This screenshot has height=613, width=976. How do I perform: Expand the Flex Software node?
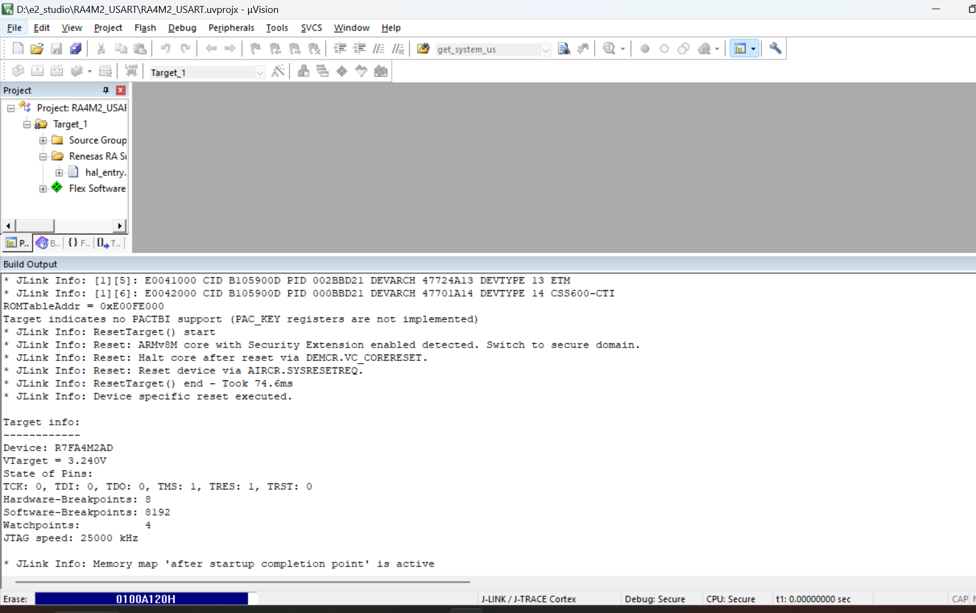[43, 189]
